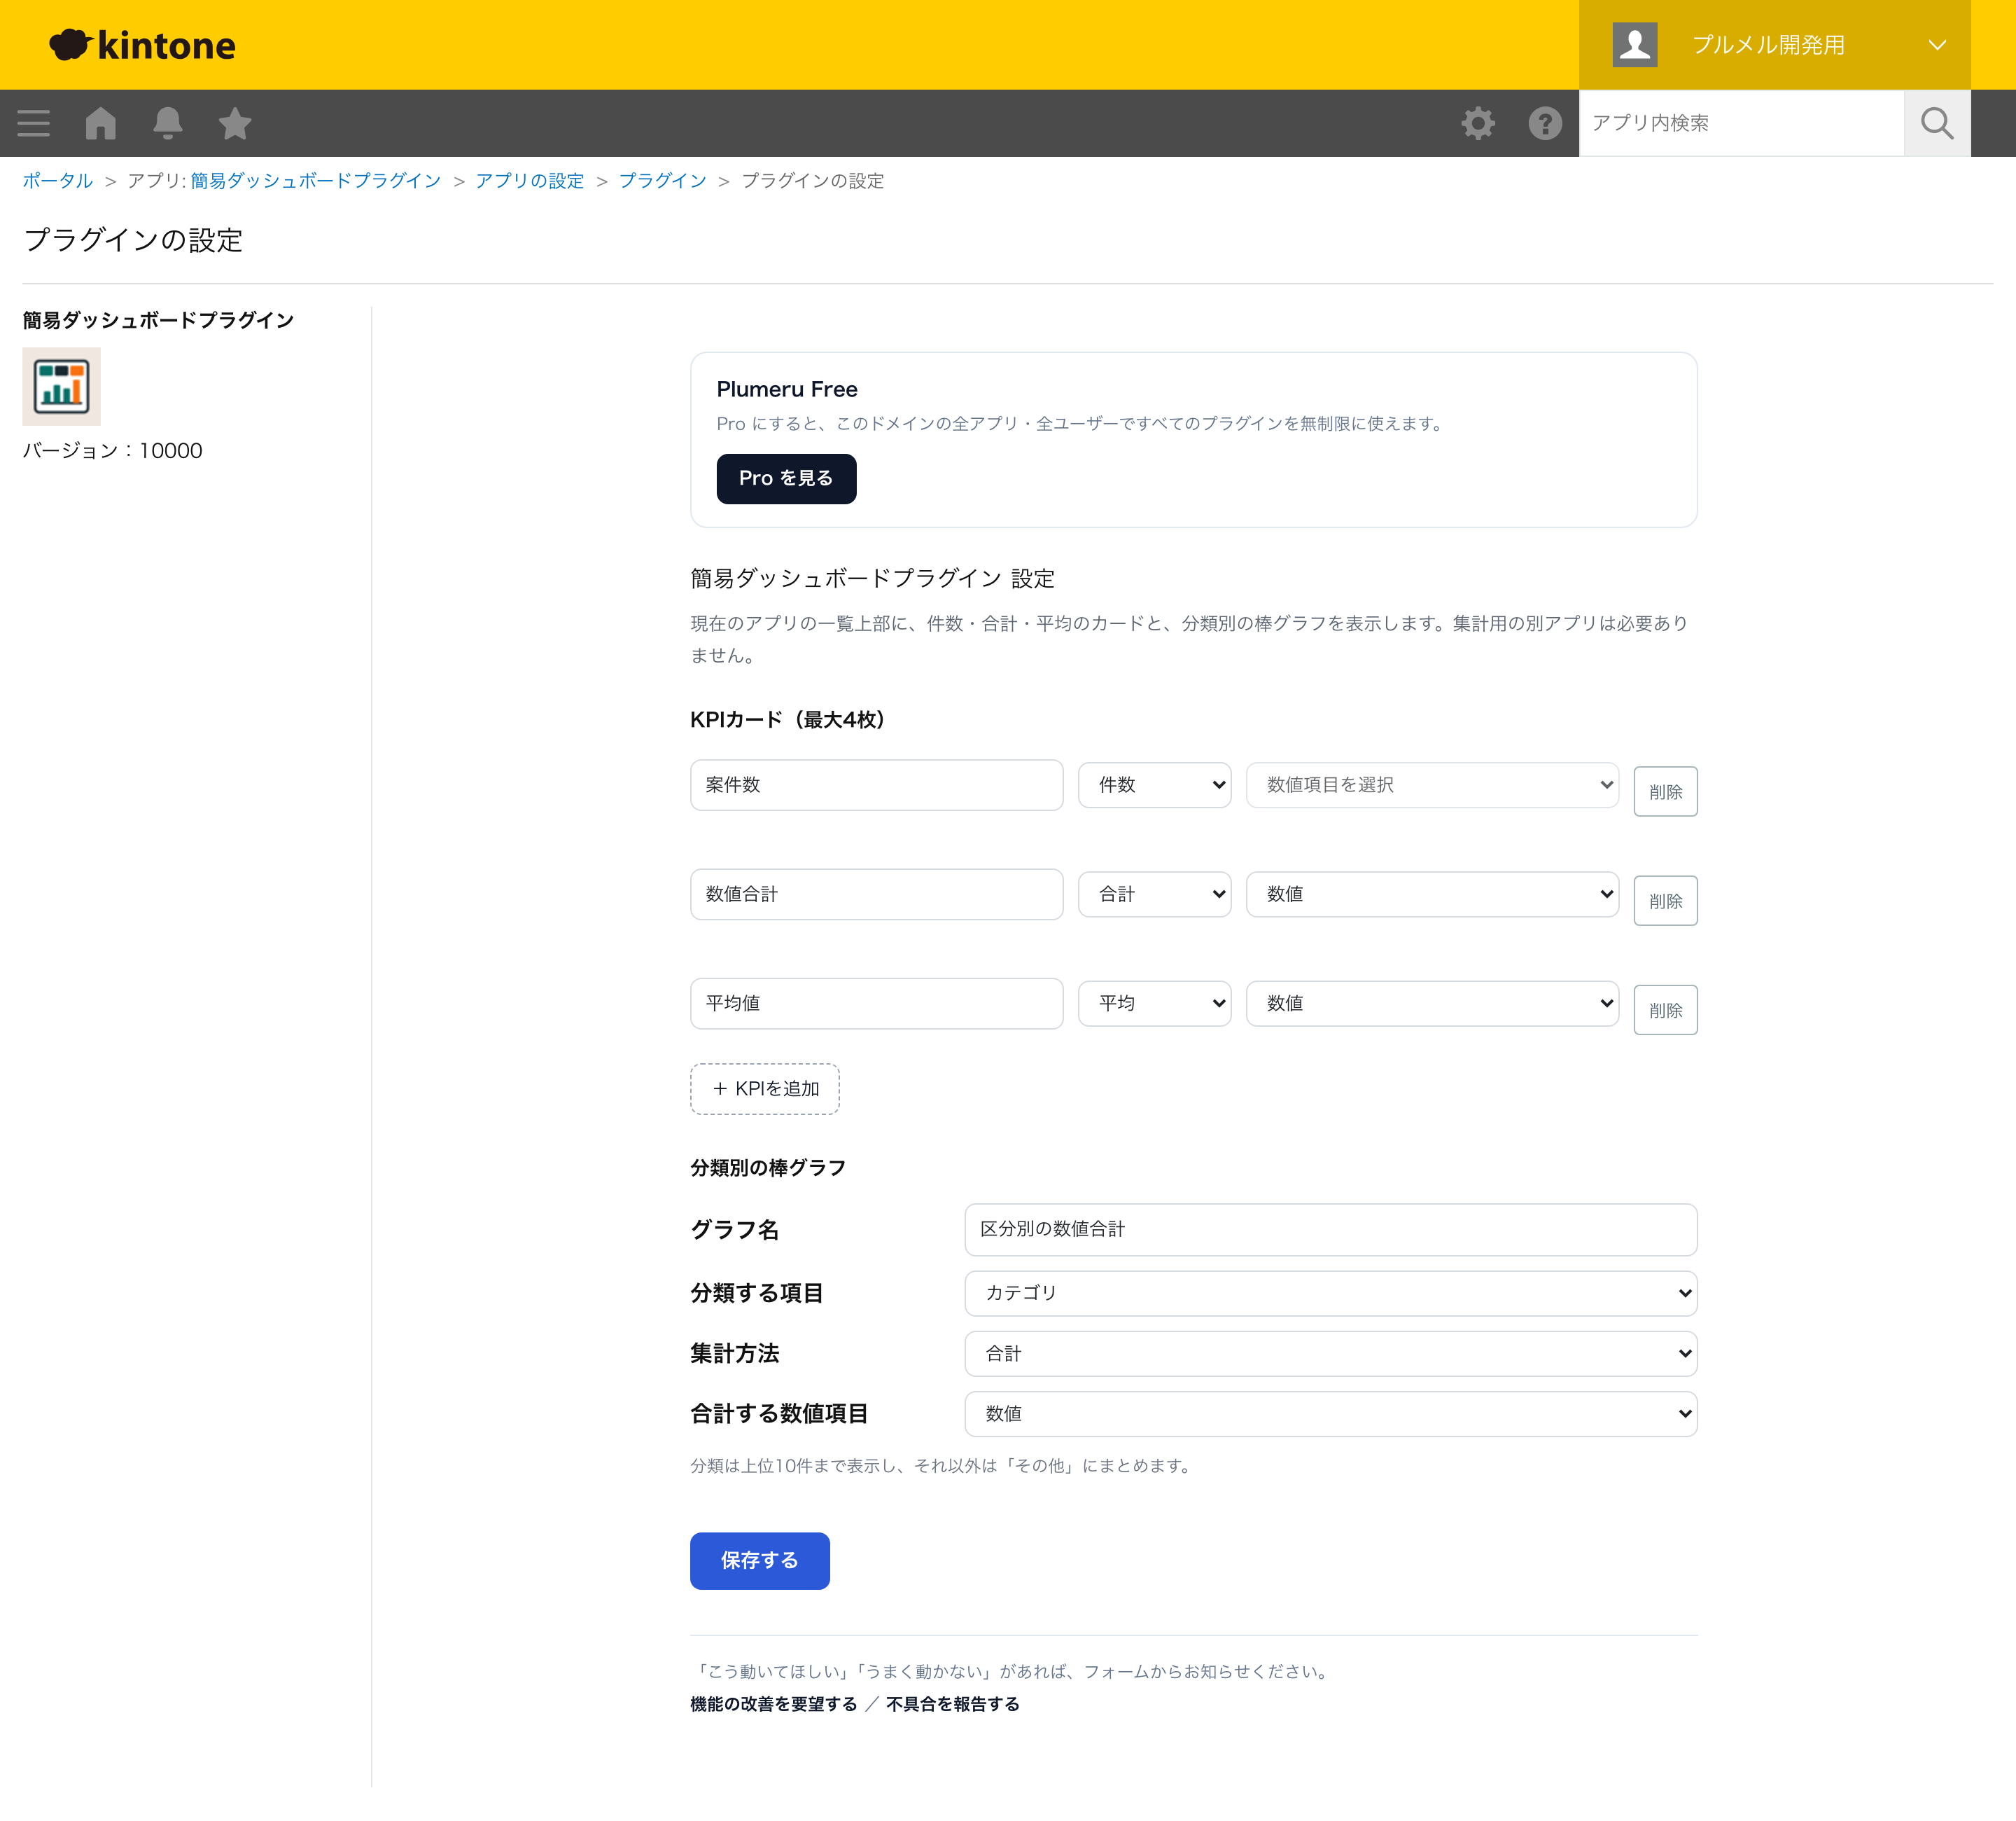This screenshot has height=1821, width=2016.
Task: Open the settings gear icon
Action: point(1478,123)
